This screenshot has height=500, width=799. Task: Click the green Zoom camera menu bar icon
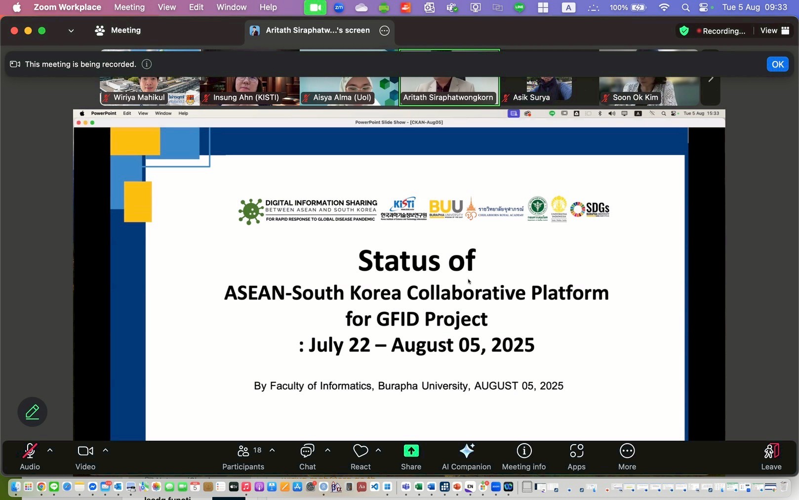click(x=315, y=7)
